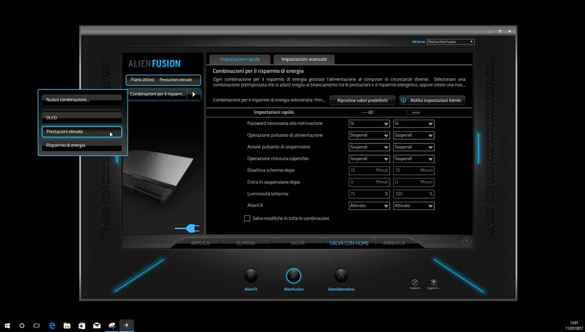Select Risparmio di energia plan
The image size is (585, 332).
click(82, 146)
